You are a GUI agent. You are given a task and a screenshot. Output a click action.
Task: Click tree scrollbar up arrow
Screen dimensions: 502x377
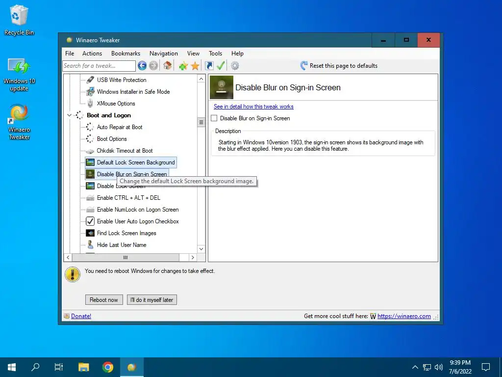coord(201,79)
